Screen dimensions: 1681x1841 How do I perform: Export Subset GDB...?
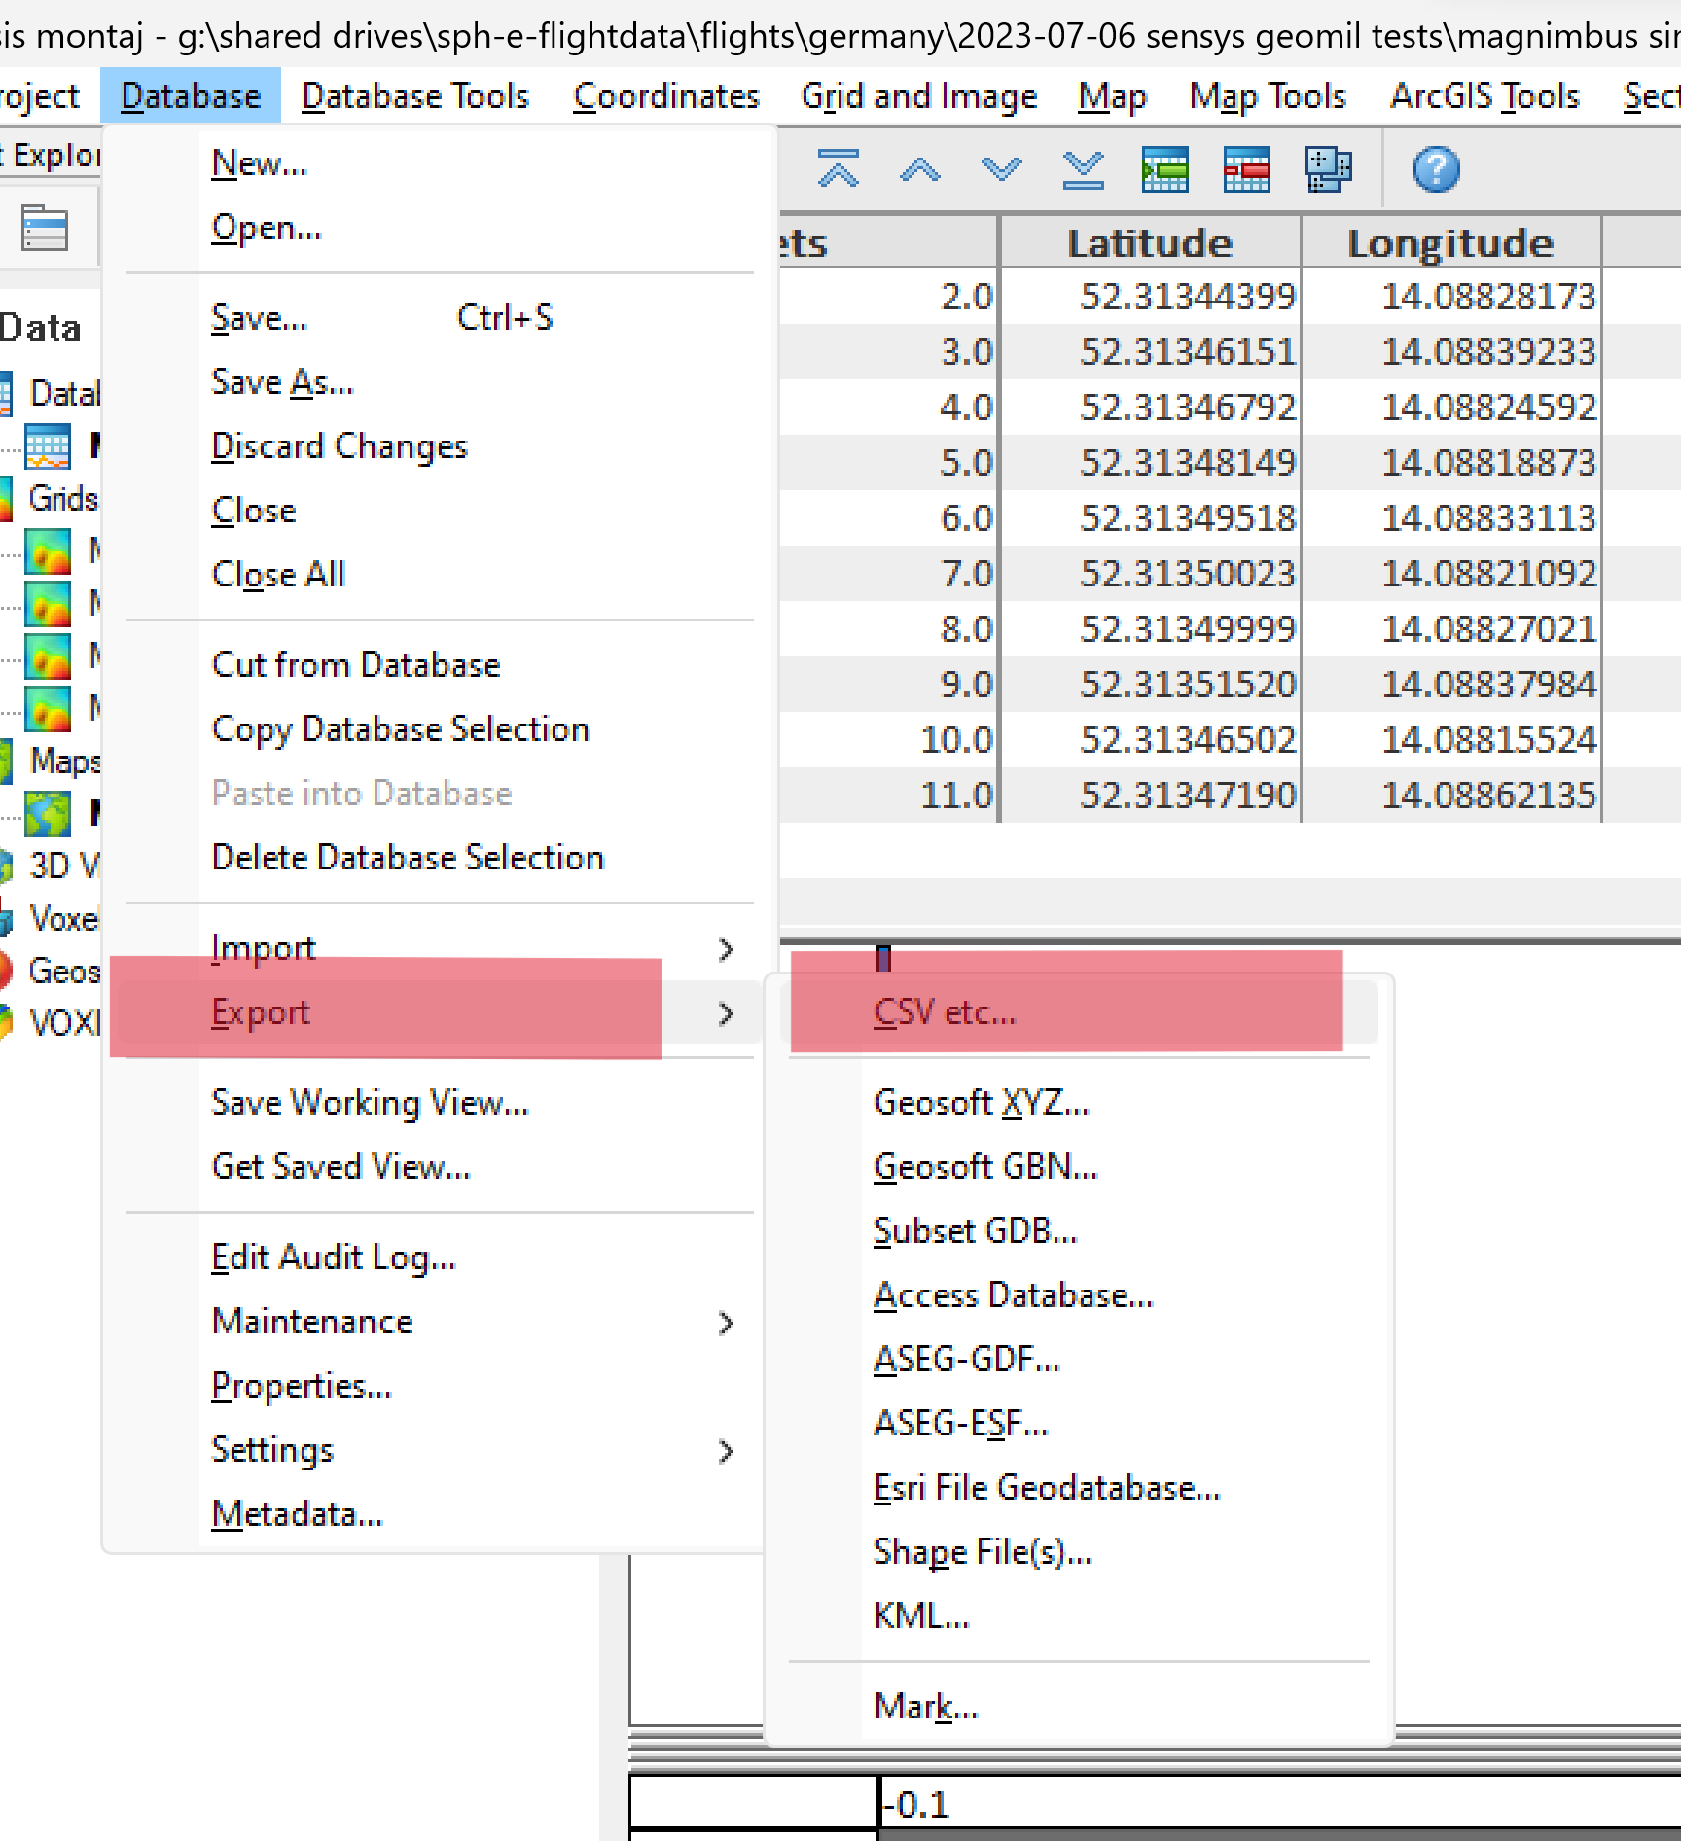976,1231
